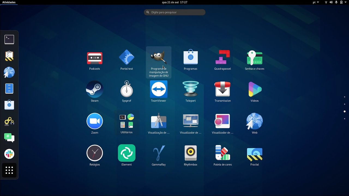Launch the Quadrapassel game
The height and width of the screenshot is (196, 349).
(x=222, y=60)
